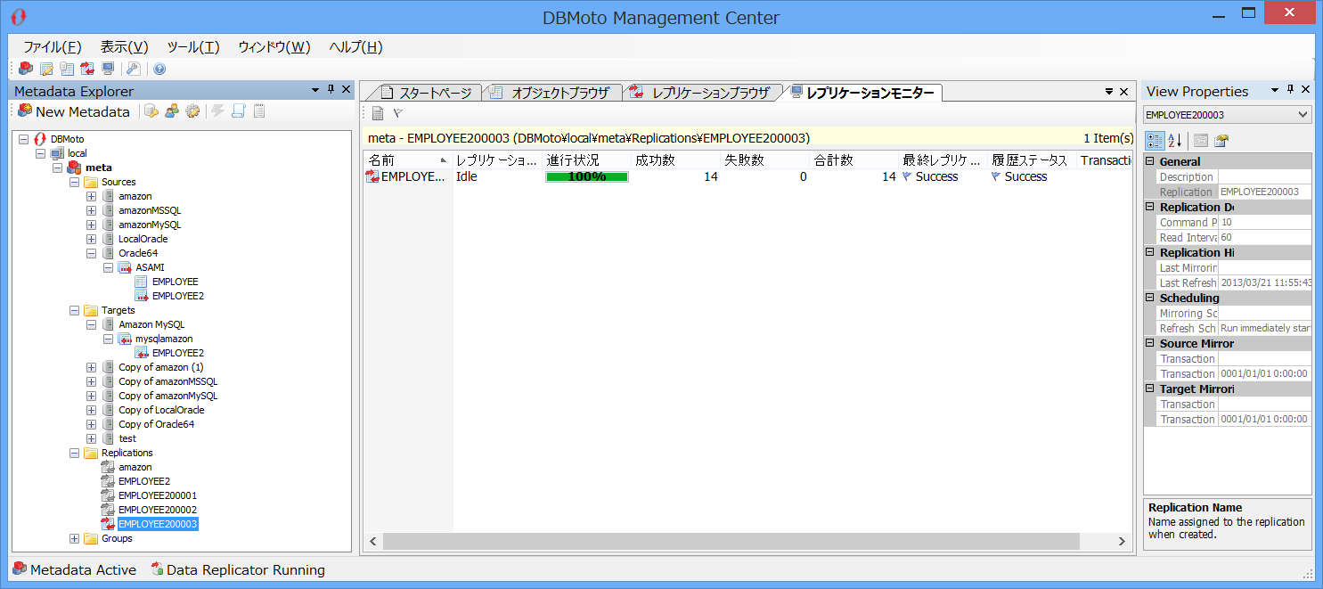Open the ヘルプ(H) menu

[355, 47]
